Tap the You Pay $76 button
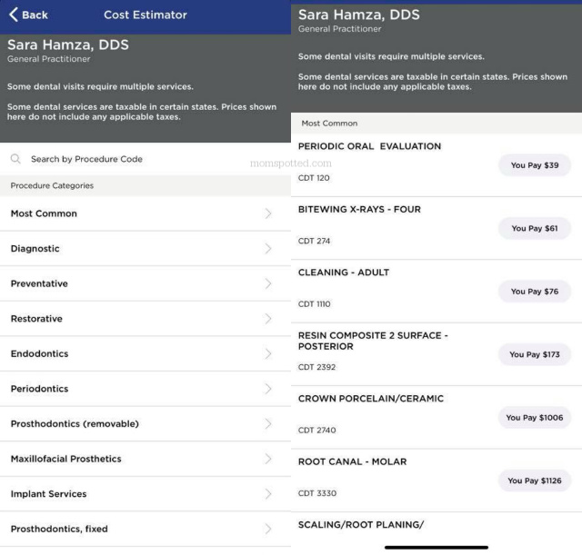This screenshot has height=555, width=582. click(x=535, y=292)
